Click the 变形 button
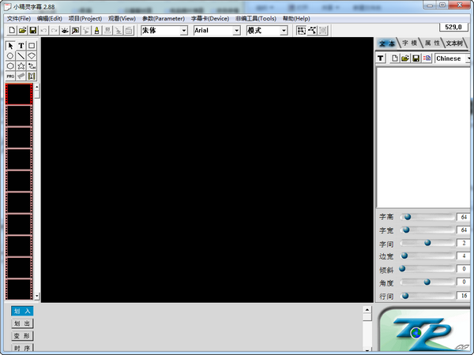474x355 pixels. point(22,336)
